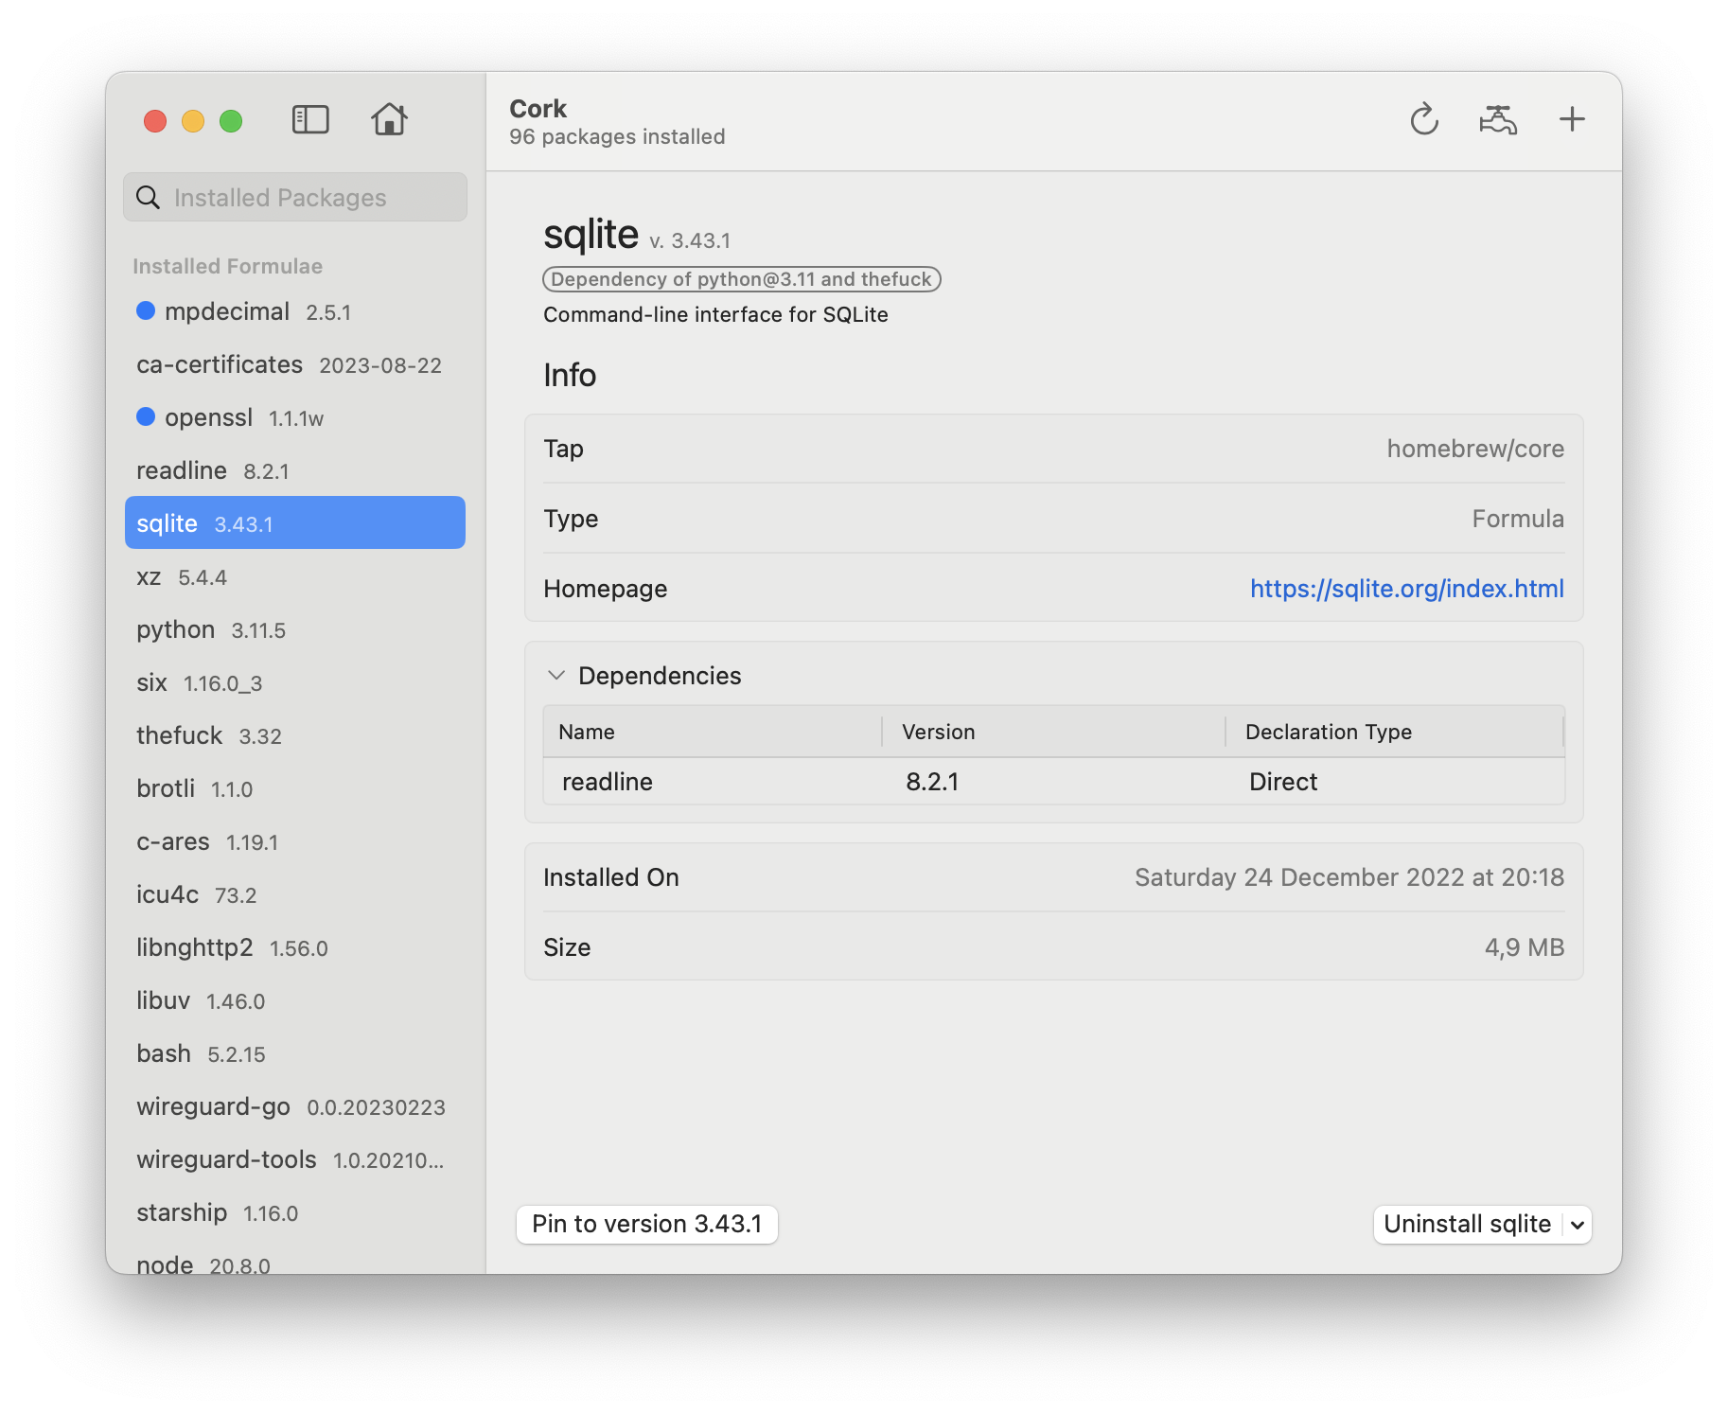1728x1414 pixels.
Task: Toggle the sidebar visibility icon
Action: (x=310, y=120)
